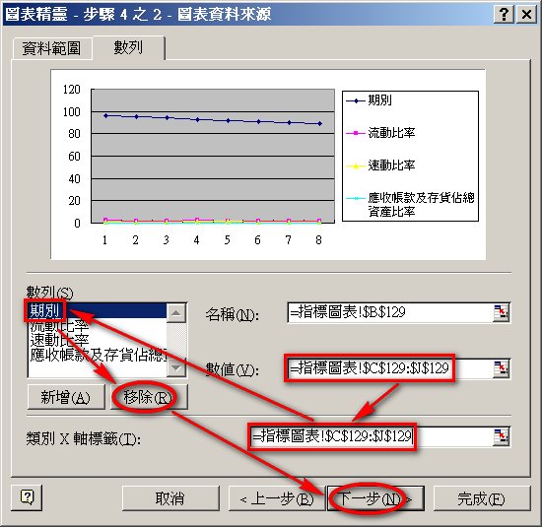Select the 數列 tab
Screen dimensions: 542x527
pos(128,47)
